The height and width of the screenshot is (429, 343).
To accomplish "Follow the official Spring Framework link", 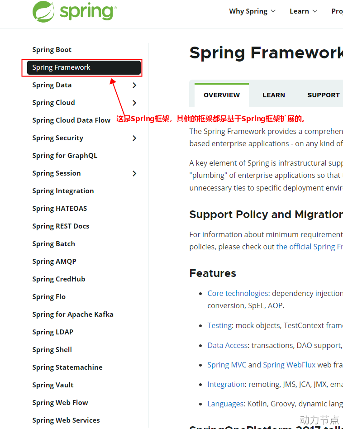I will point(310,247).
